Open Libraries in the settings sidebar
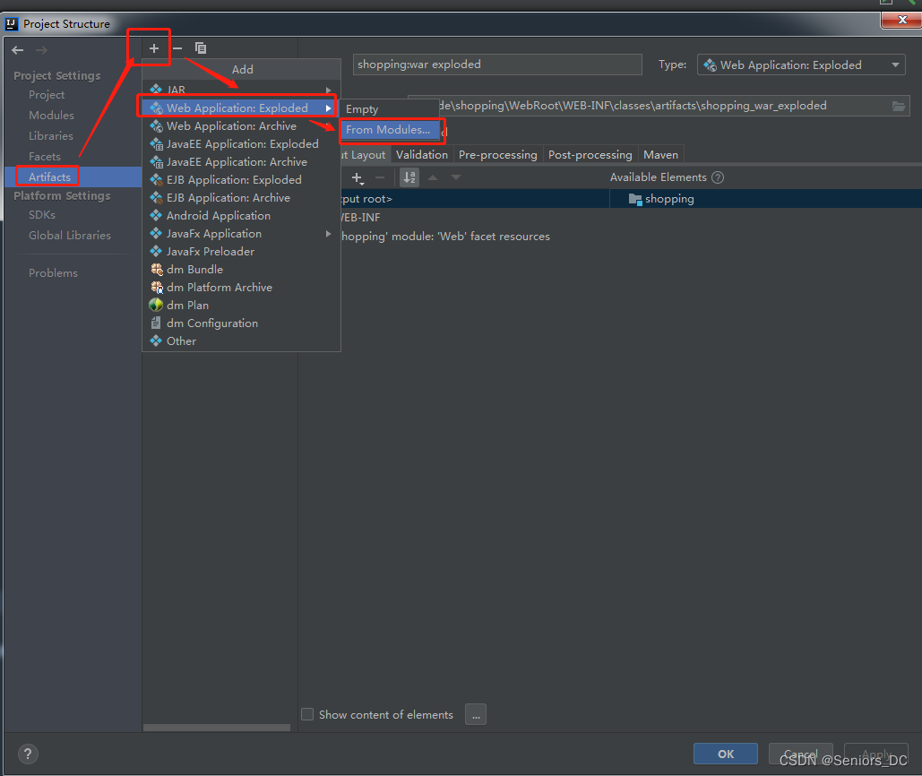 click(50, 136)
